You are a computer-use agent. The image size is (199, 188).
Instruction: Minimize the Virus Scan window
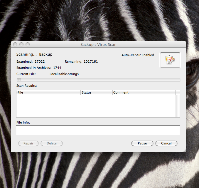[x=21, y=44]
